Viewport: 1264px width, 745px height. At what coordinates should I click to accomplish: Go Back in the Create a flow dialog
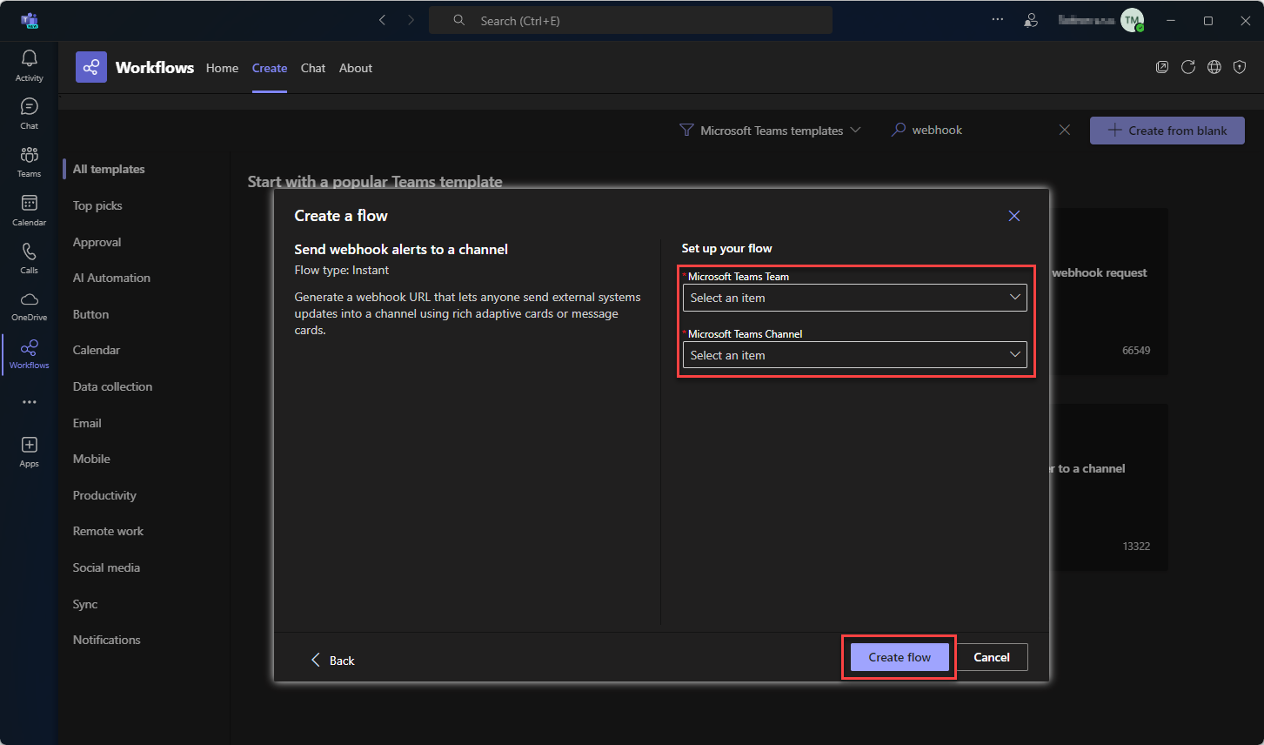(332, 660)
